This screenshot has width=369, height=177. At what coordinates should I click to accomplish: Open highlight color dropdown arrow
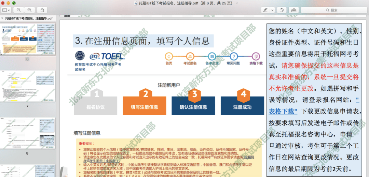(x=273, y=10)
